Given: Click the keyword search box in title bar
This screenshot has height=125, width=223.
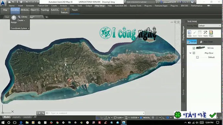Looking at the screenshot, I should [140, 2].
